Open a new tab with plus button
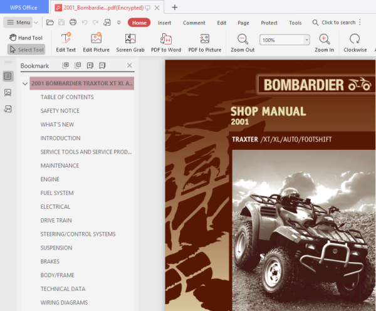 coord(175,8)
